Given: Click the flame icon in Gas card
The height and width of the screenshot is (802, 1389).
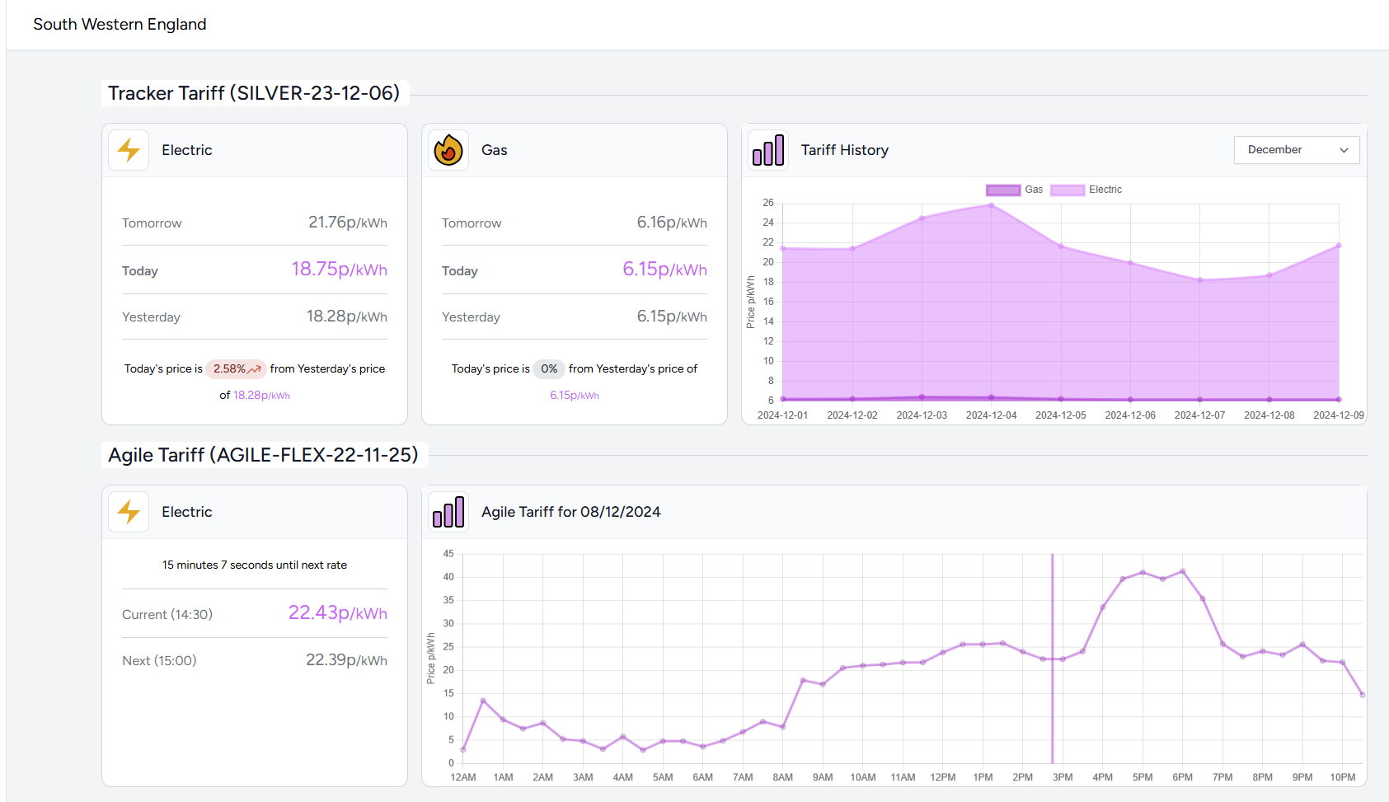Looking at the screenshot, I should pyautogui.click(x=448, y=150).
